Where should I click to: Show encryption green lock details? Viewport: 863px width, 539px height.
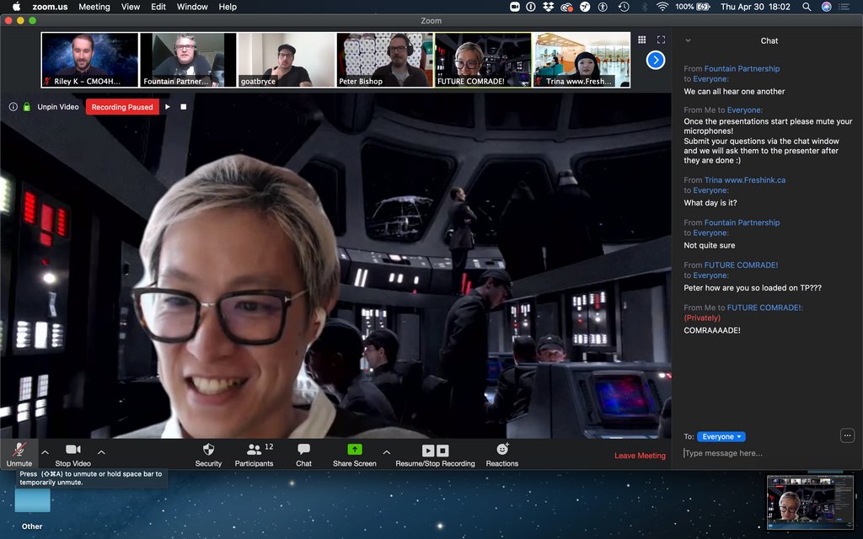[26, 107]
